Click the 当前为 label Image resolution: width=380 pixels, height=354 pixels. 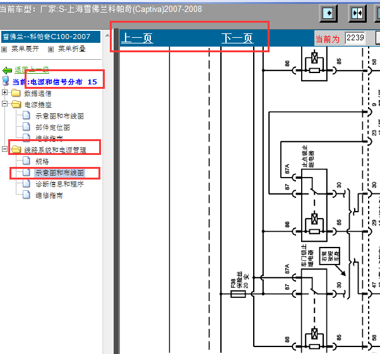click(x=328, y=39)
